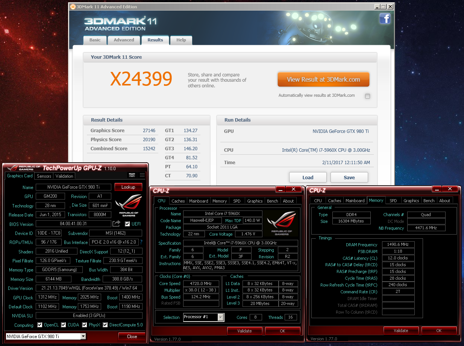Click Validate in the CPU-Z processor window
The image size is (464, 346).
coord(244,331)
